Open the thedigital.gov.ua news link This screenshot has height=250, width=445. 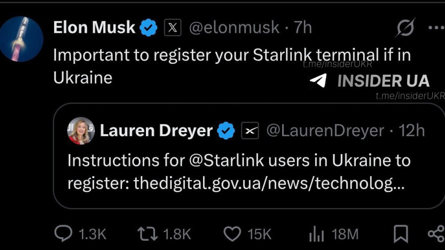point(269,183)
